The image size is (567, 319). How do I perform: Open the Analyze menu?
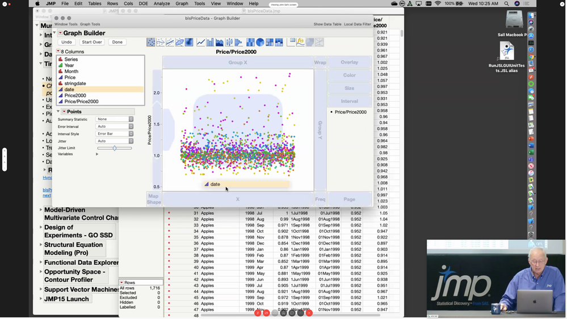162,3
